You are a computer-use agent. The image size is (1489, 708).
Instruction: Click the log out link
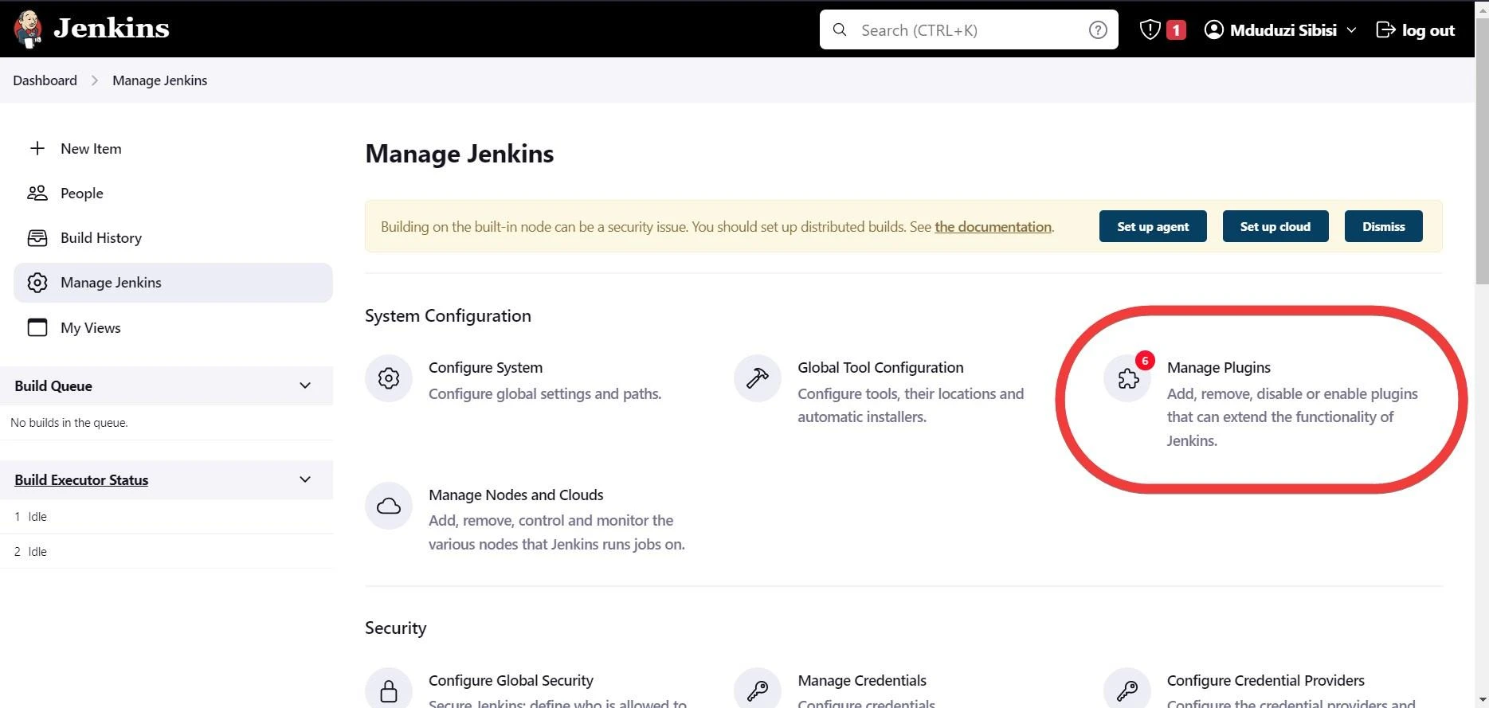pos(1428,30)
